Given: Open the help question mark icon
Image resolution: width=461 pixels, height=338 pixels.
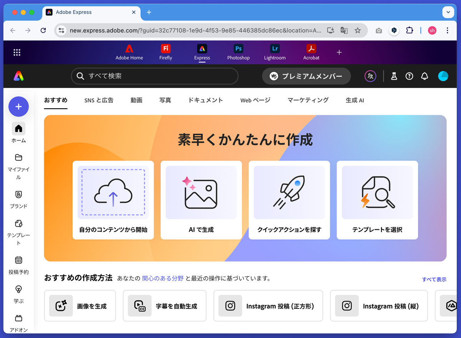Looking at the screenshot, I should point(409,76).
